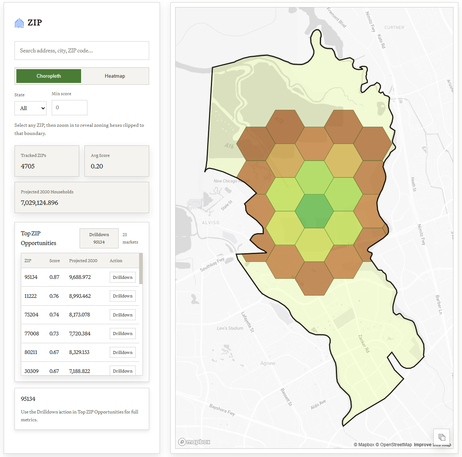Click the Tracked ZIPs card
462x457 pixels.
point(47,161)
